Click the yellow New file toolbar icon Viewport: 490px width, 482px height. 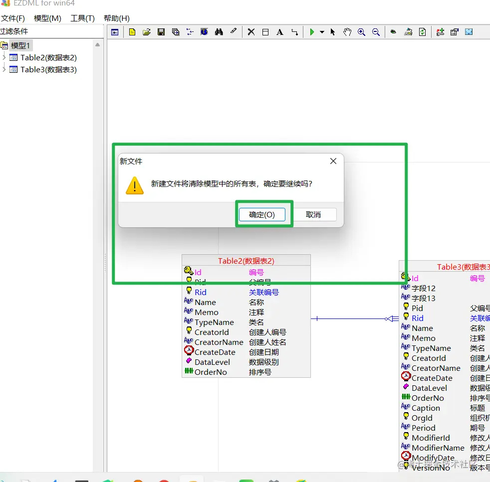(132, 32)
